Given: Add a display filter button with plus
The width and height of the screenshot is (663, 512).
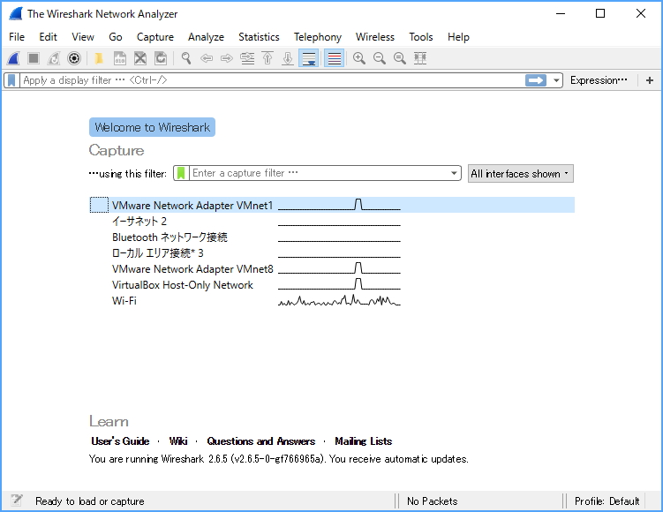Looking at the screenshot, I should (650, 80).
